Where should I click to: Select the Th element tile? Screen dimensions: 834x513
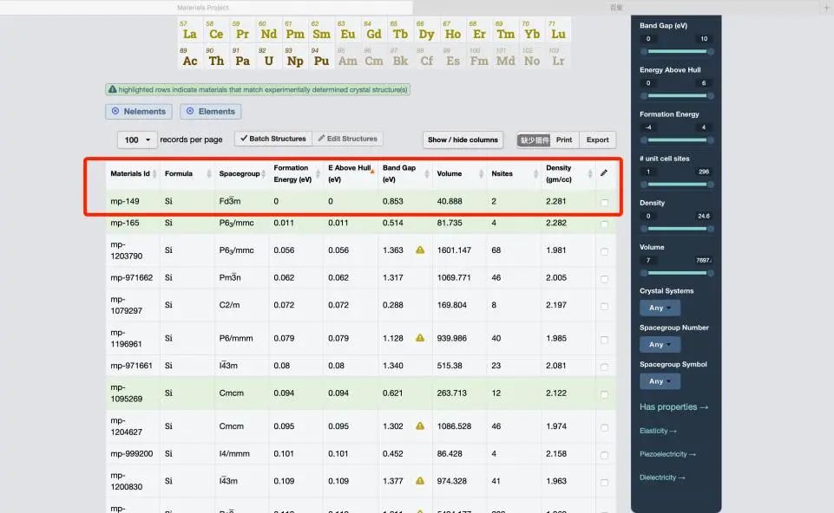[216, 56]
